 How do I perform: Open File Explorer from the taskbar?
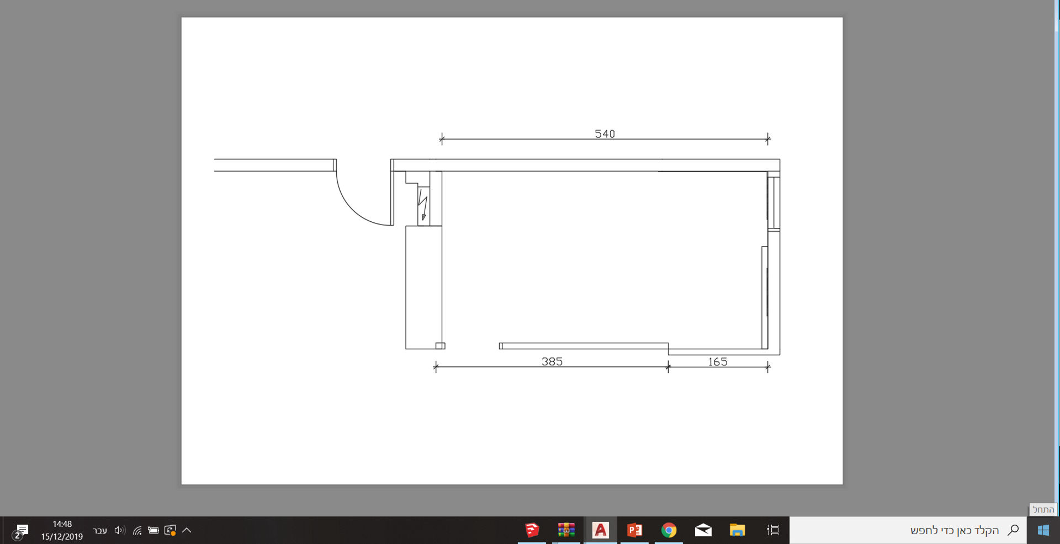click(x=737, y=530)
